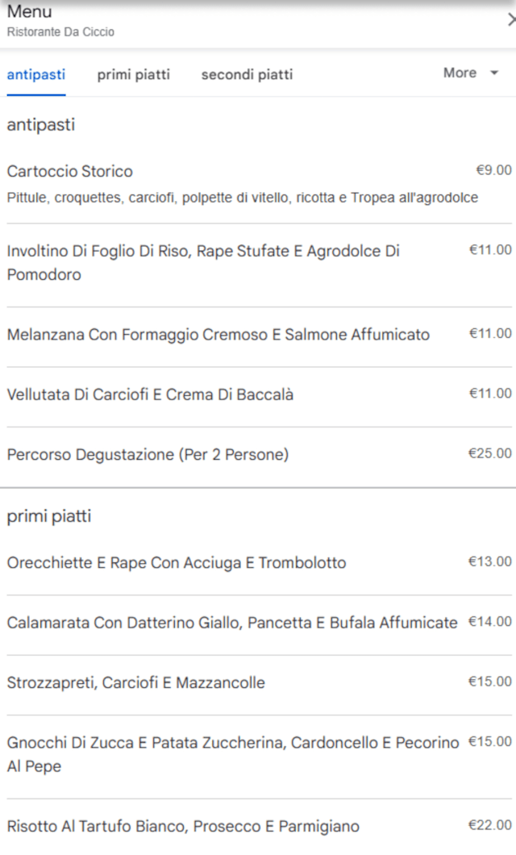Choose Gnocchi Di Zucca E Patata Zuccherina

click(x=233, y=753)
